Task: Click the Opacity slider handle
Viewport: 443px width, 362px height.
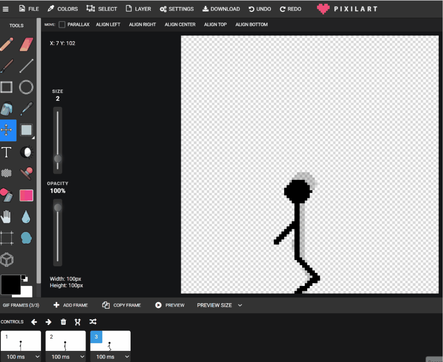Action: click(x=57, y=208)
